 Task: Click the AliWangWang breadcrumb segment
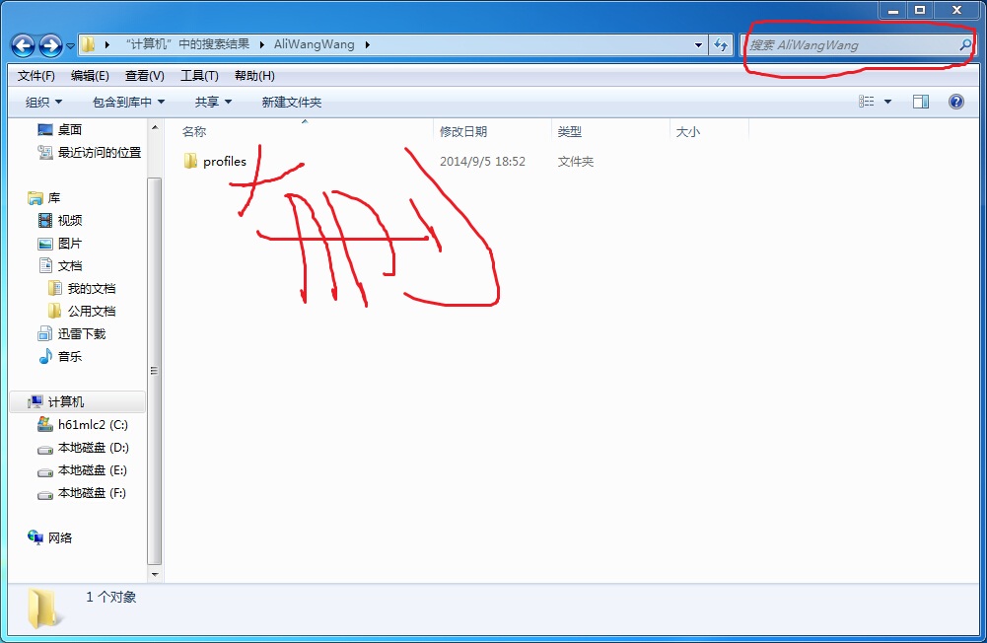(314, 44)
